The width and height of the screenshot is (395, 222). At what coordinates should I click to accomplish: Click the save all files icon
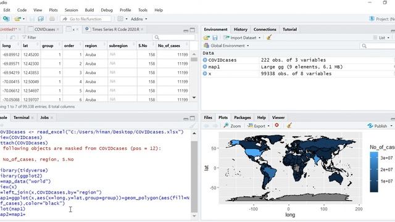point(41,19)
